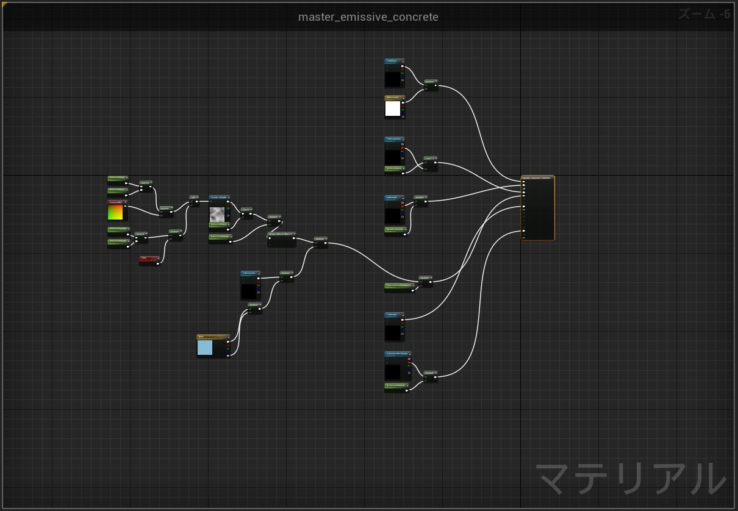Select the white color preview swatch node
Viewport: 738px width, 511px height.
[393, 109]
